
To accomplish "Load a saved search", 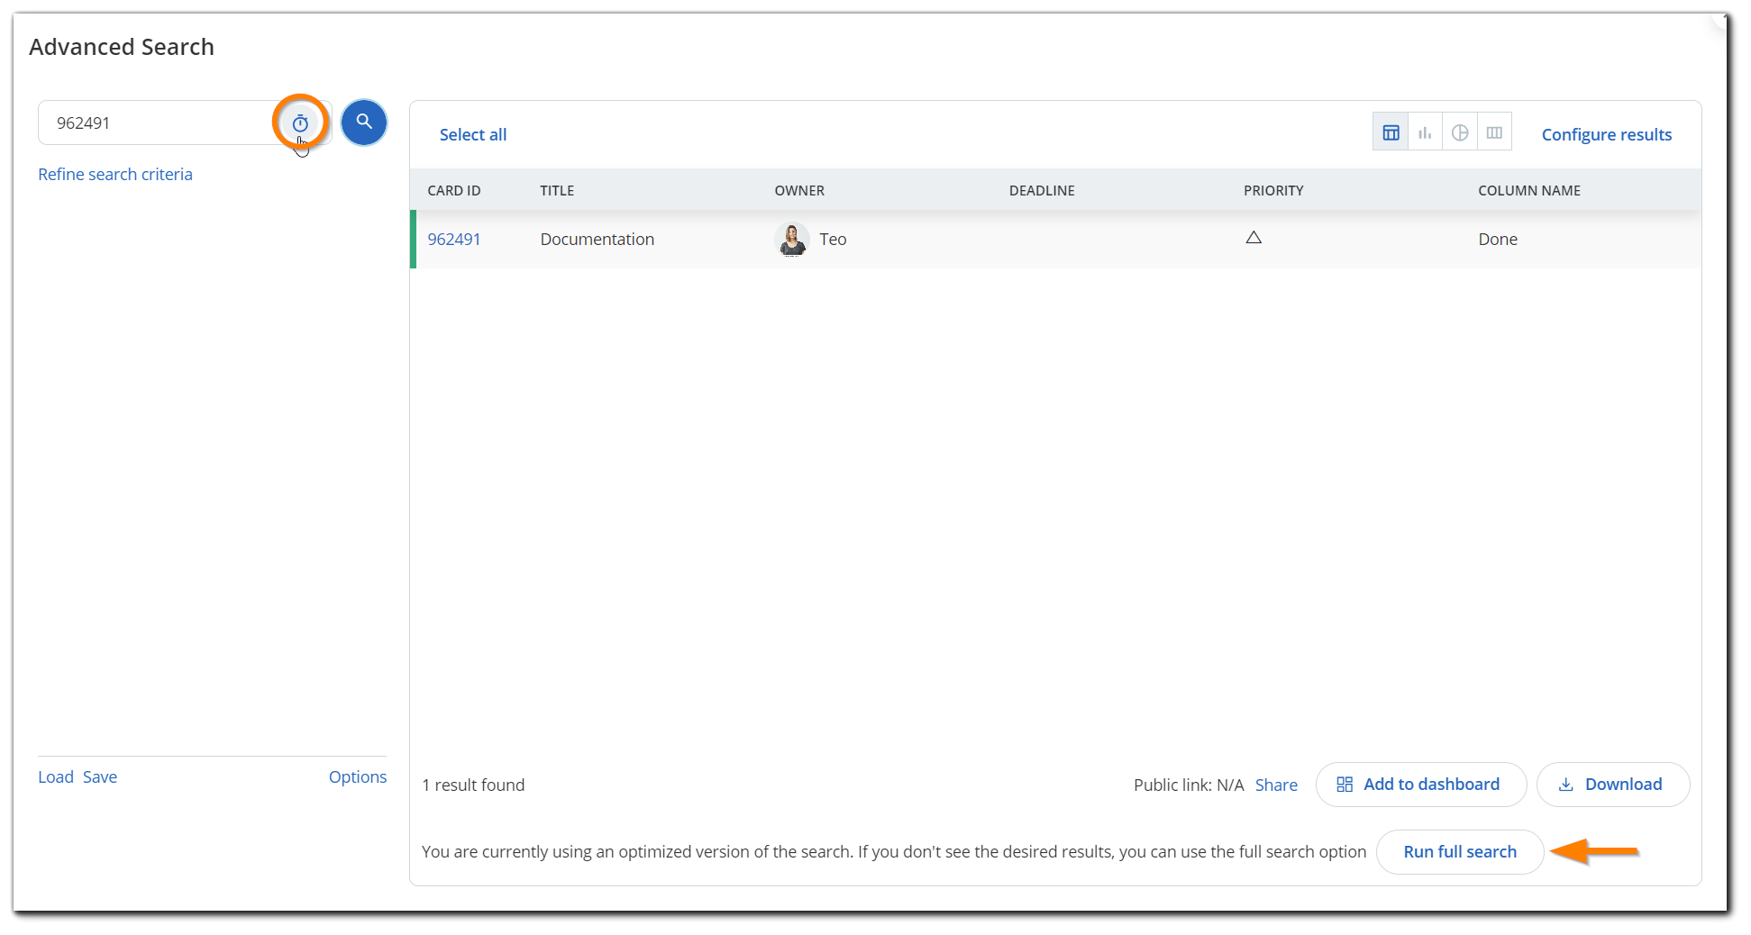I will pyautogui.click(x=55, y=776).
